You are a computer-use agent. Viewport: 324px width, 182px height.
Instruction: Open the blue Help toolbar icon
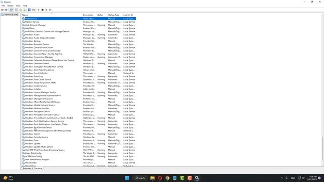pyautogui.click(x=29, y=10)
